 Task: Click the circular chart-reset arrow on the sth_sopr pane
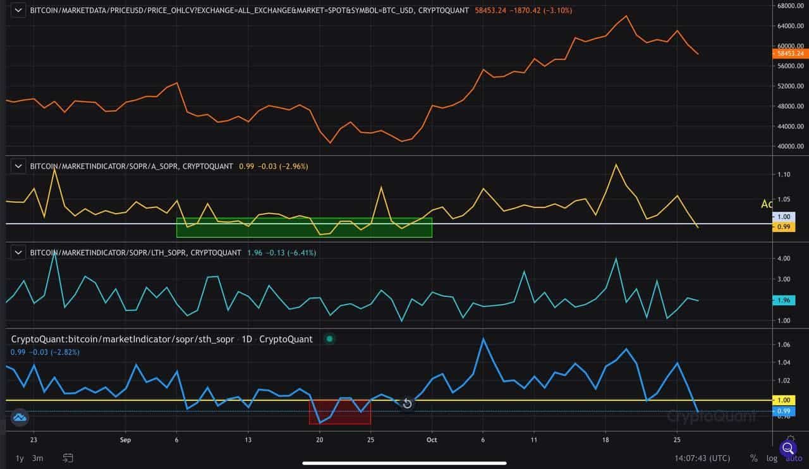click(406, 403)
